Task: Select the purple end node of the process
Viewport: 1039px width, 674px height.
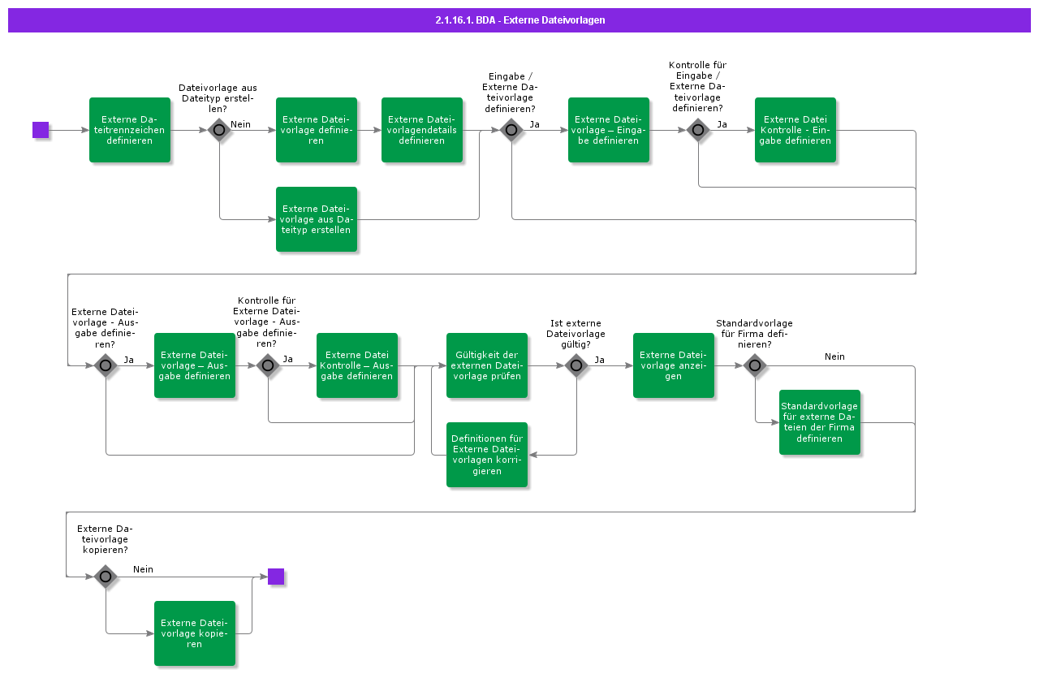Action: 277,577
